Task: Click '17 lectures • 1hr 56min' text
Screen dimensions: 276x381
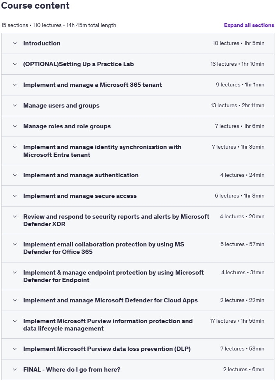Action: coord(237,321)
